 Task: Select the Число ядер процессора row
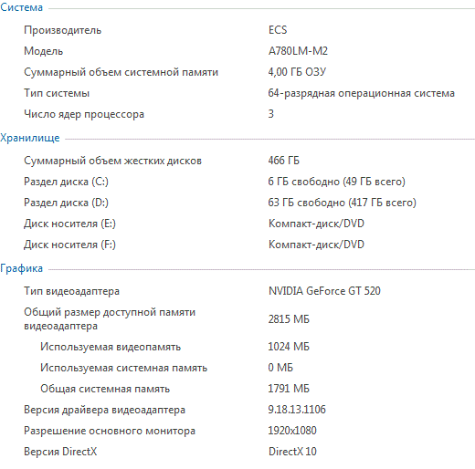coord(237,114)
